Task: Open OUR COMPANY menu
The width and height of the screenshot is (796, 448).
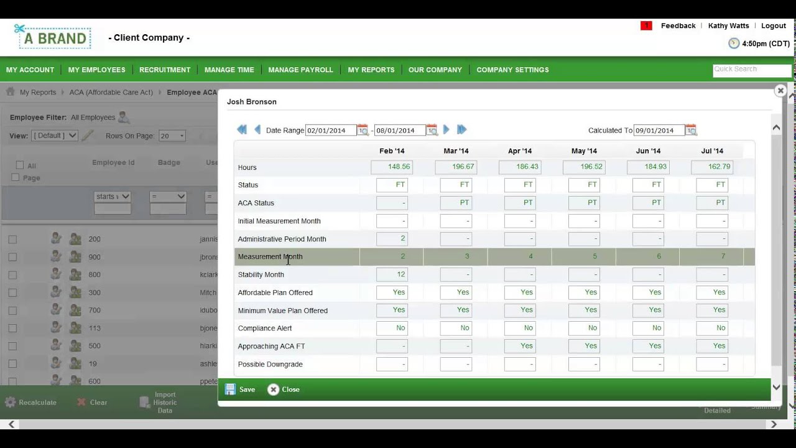Action: pos(435,70)
